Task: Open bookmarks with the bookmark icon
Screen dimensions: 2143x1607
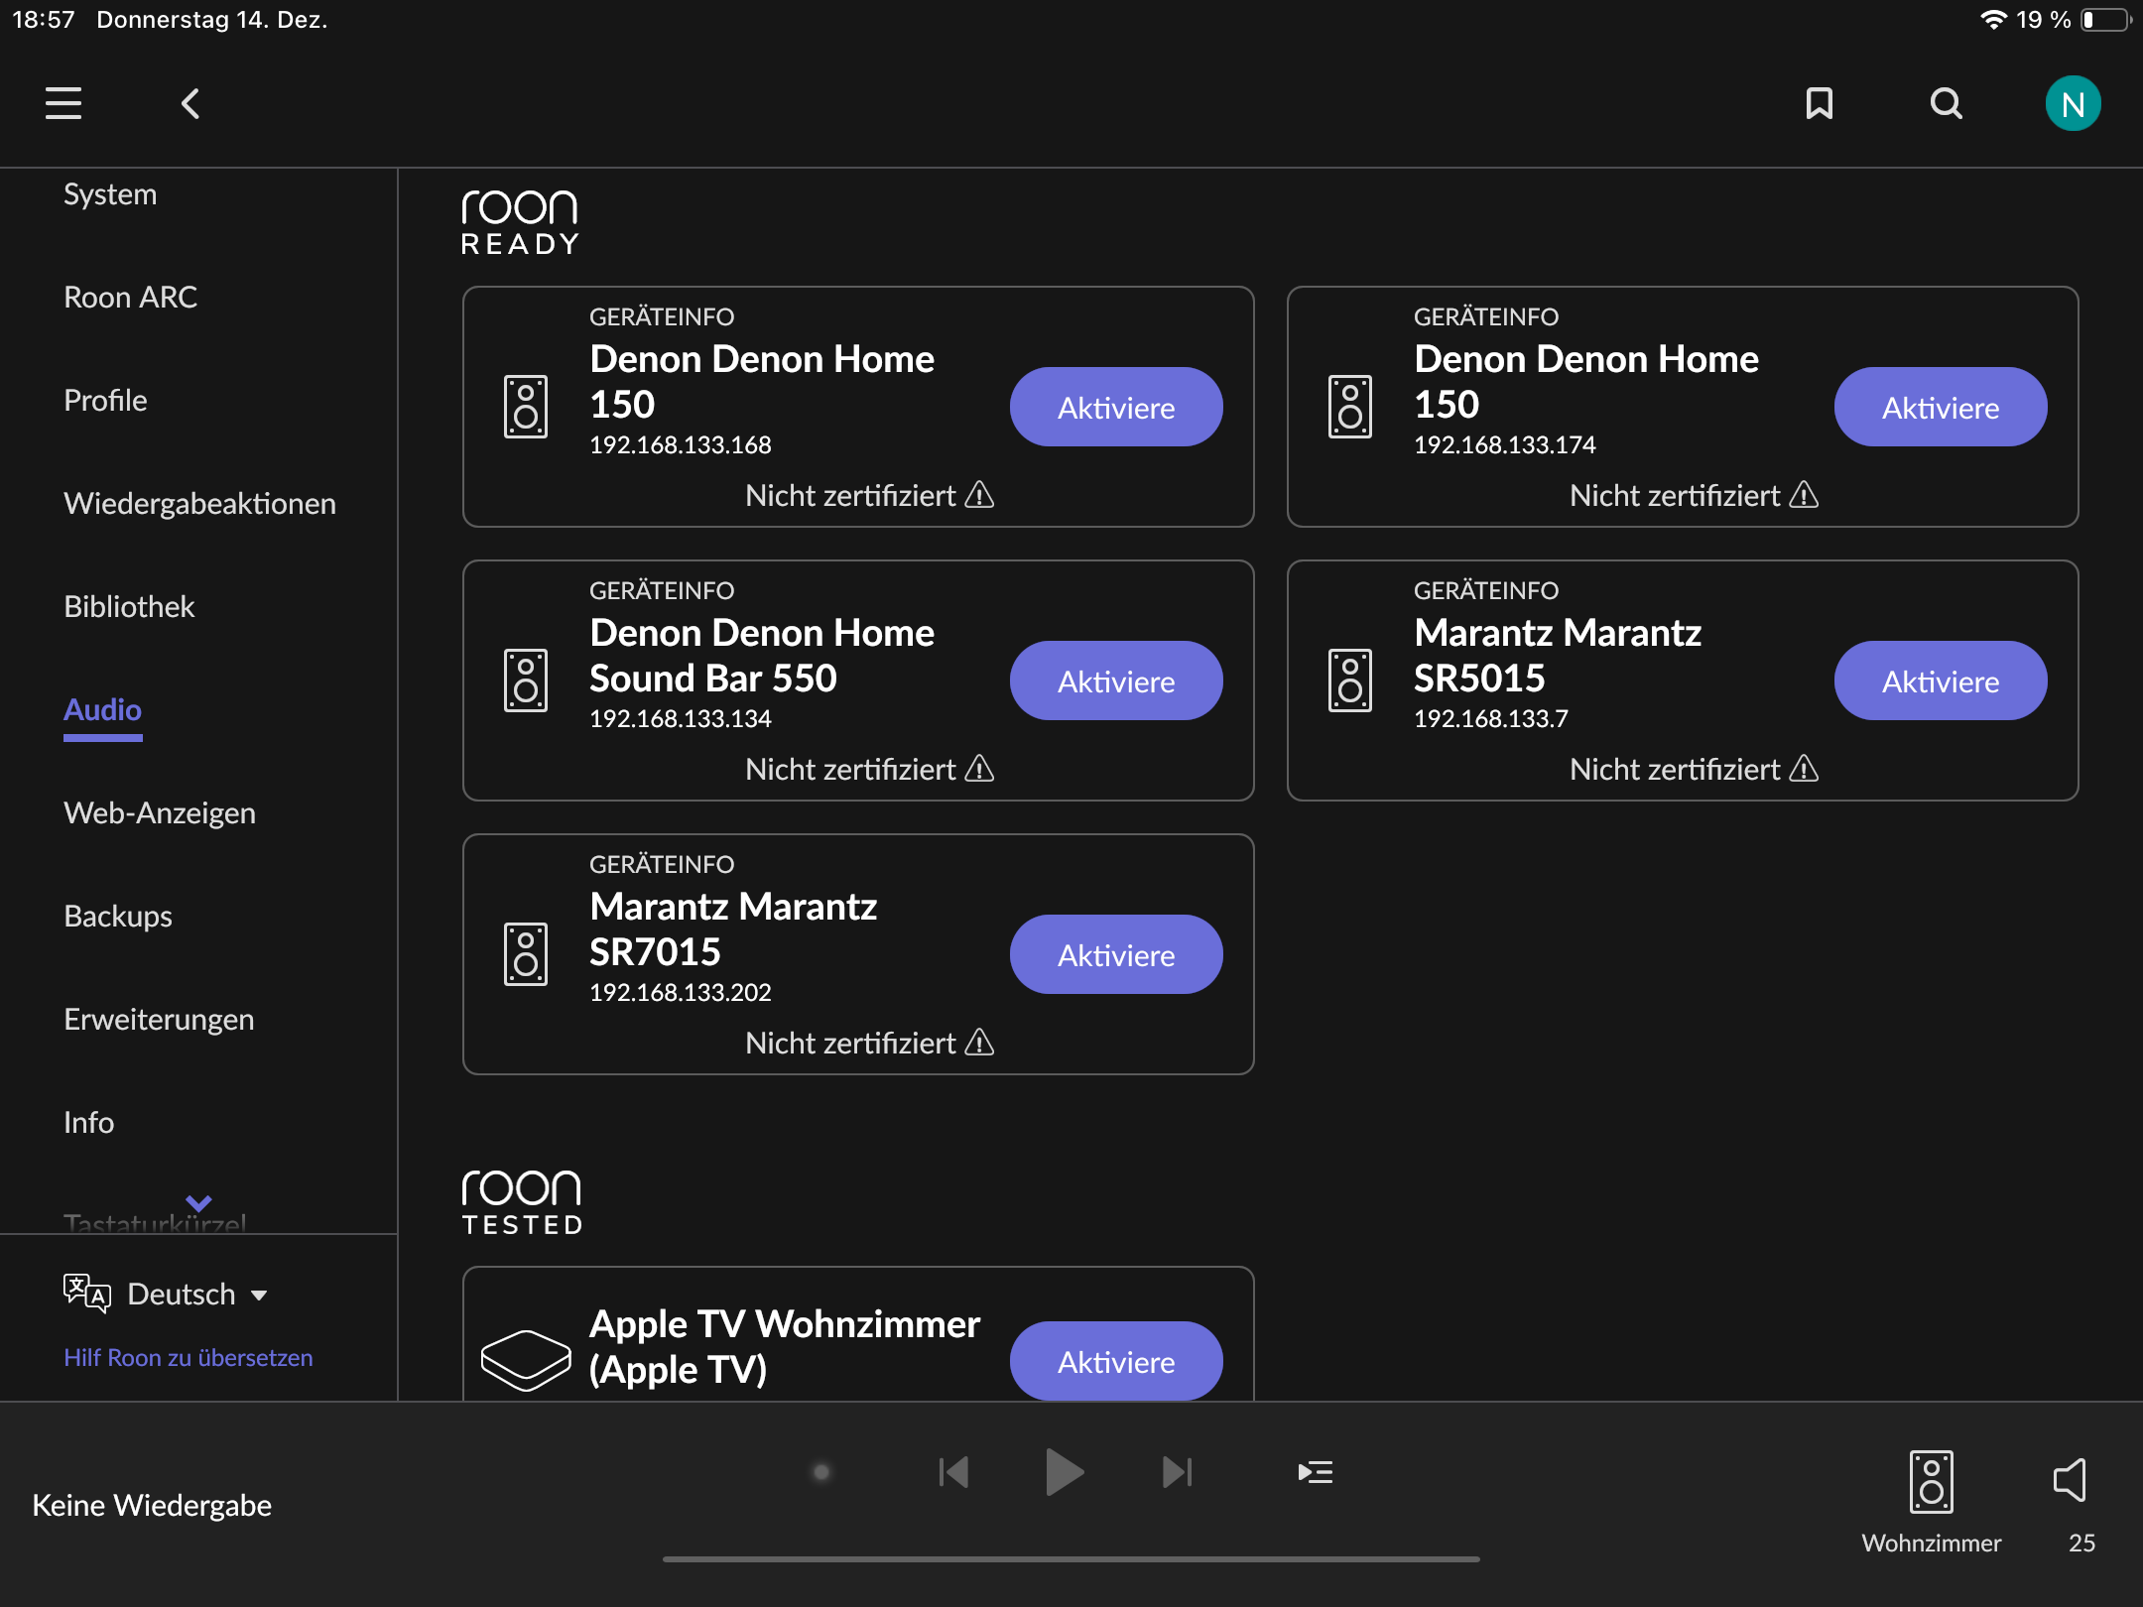Action: (x=1820, y=103)
